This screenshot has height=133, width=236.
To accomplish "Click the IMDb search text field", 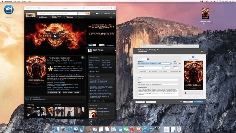I will point(57,13).
